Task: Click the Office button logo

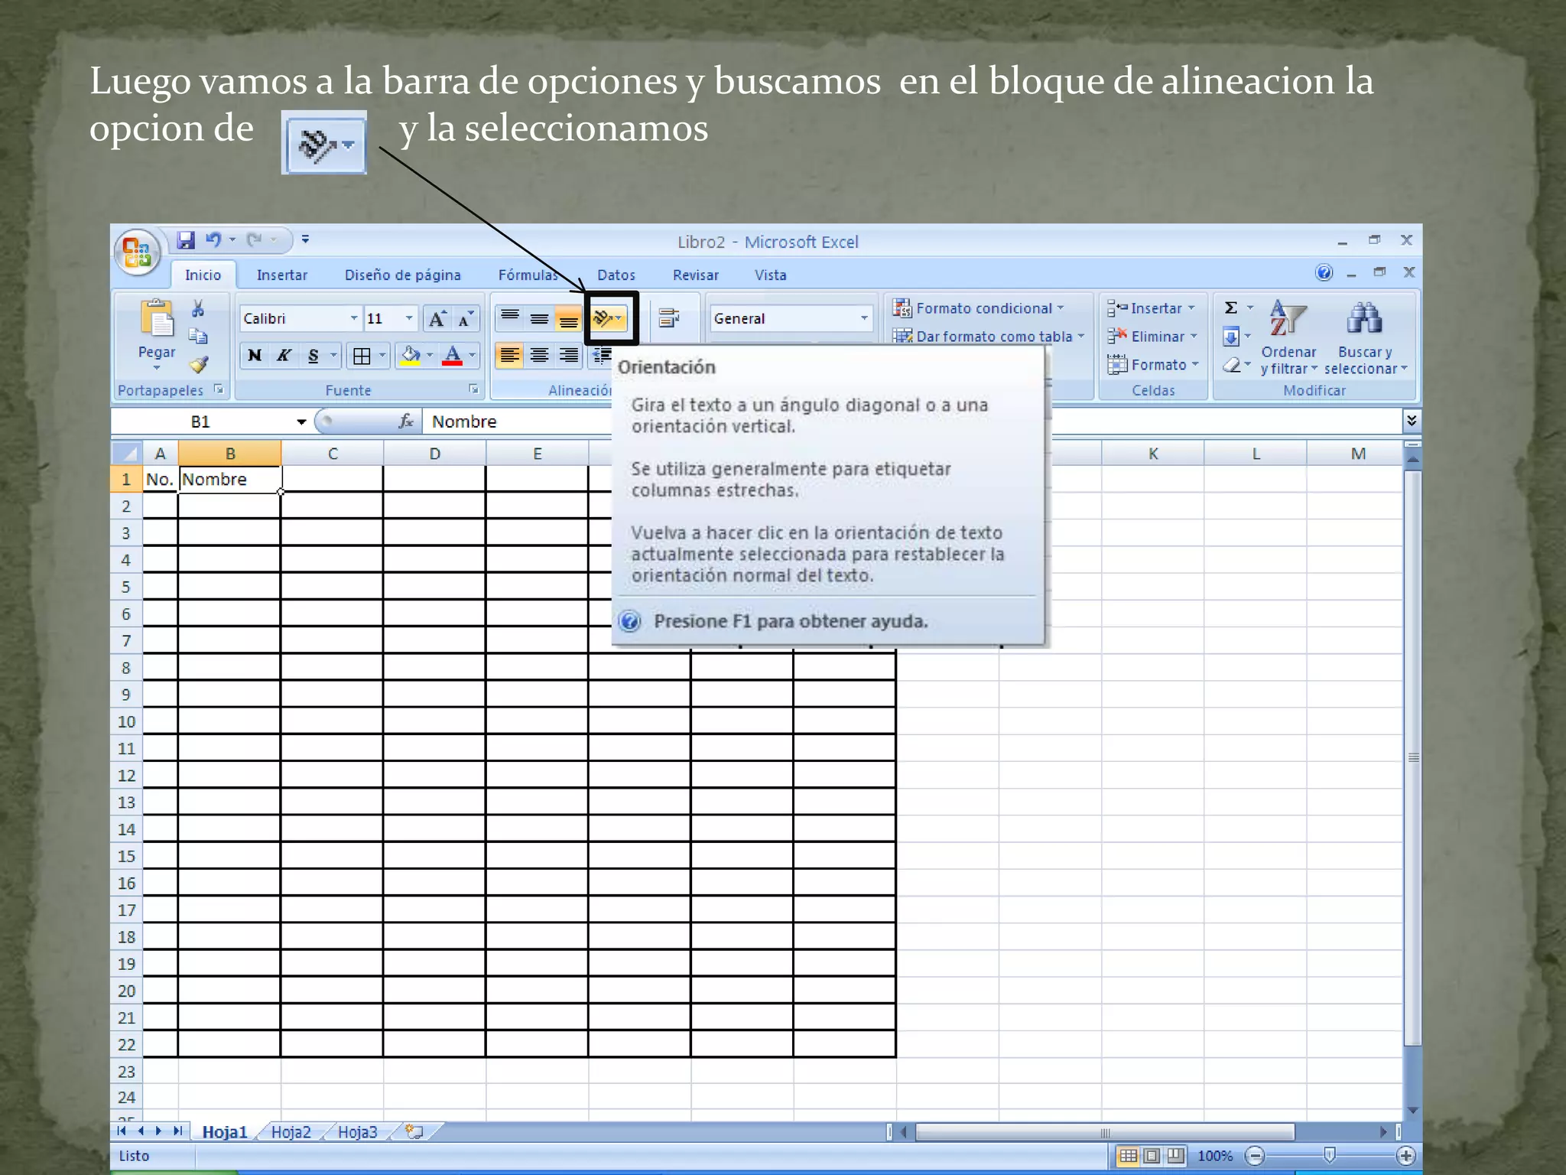Action: [x=138, y=252]
